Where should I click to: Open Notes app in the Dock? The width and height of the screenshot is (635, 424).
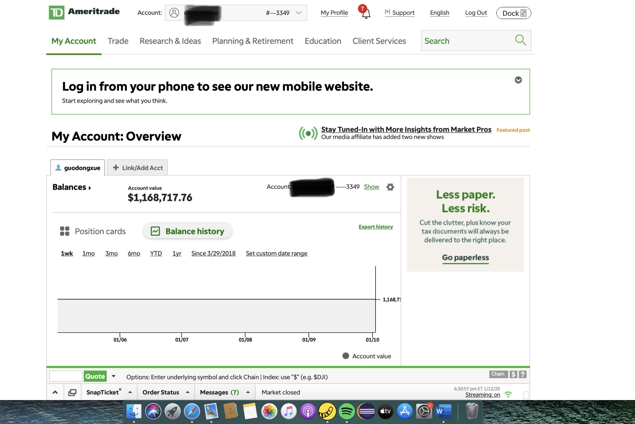pyautogui.click(x=250, y=411)
